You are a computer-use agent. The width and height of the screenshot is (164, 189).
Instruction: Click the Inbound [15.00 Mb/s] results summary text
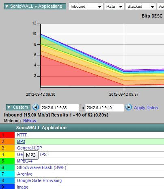tap(56, 115)
